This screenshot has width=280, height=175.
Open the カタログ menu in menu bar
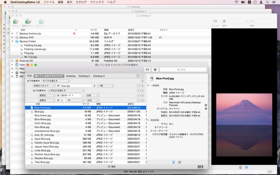point(81,2)
